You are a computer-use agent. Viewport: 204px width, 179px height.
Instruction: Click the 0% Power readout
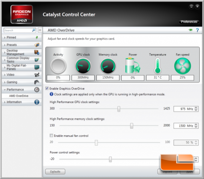point(133,78)
